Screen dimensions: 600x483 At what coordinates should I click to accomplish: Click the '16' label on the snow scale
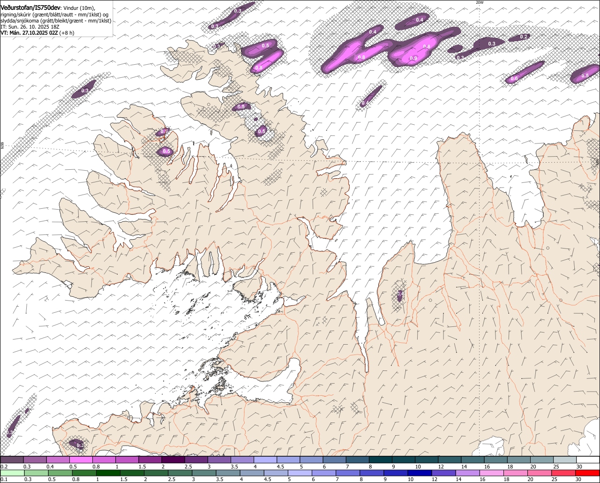tap(487, 467)
